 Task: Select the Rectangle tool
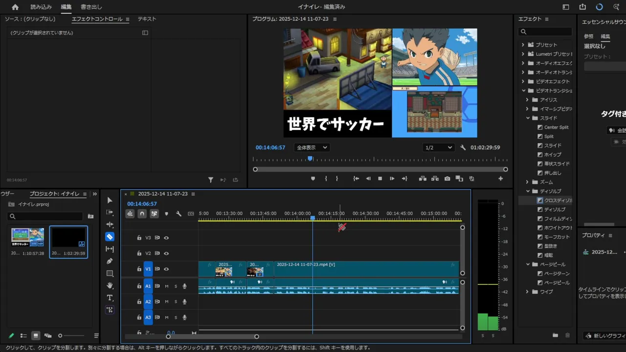tap(110, 273)
